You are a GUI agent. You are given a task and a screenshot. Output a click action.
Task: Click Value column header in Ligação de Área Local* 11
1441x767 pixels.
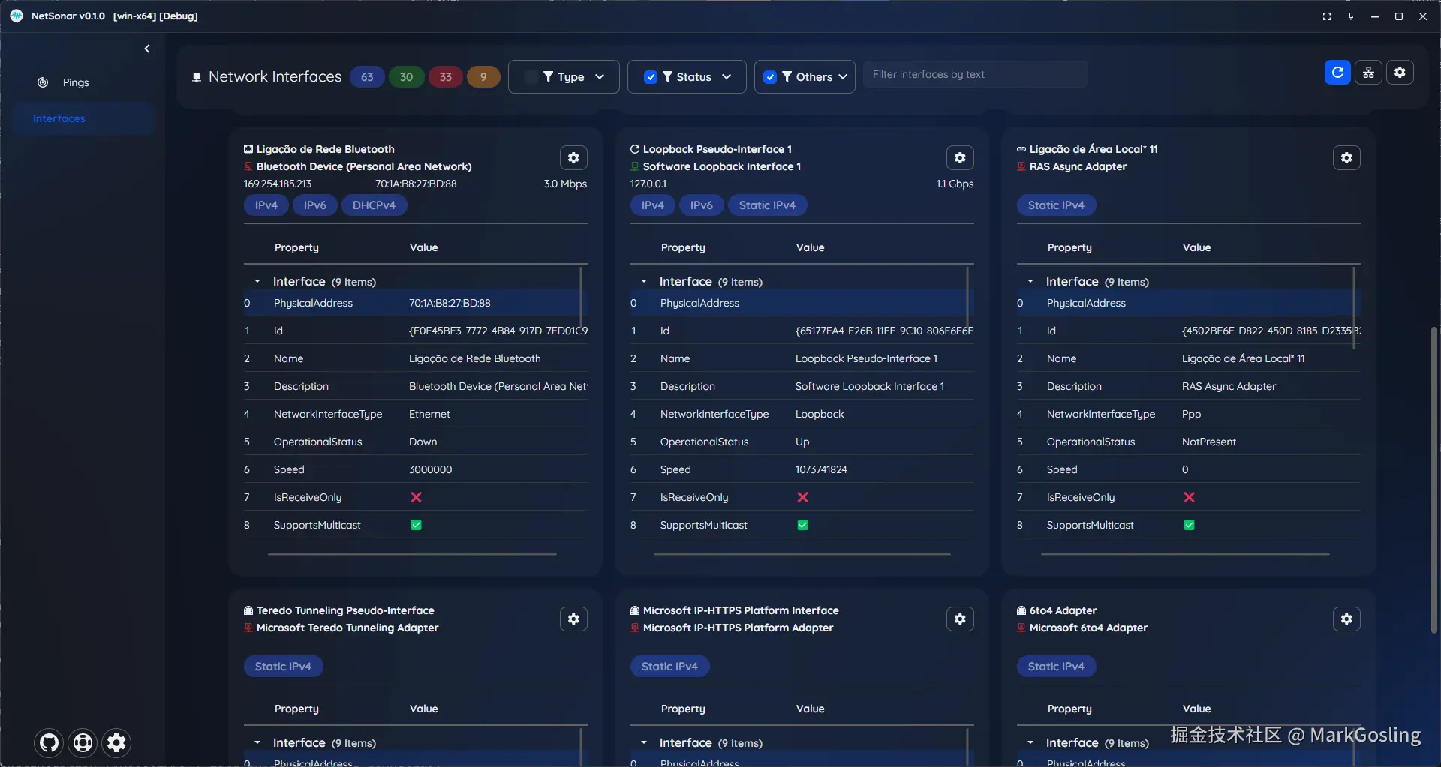point(1197,247)
